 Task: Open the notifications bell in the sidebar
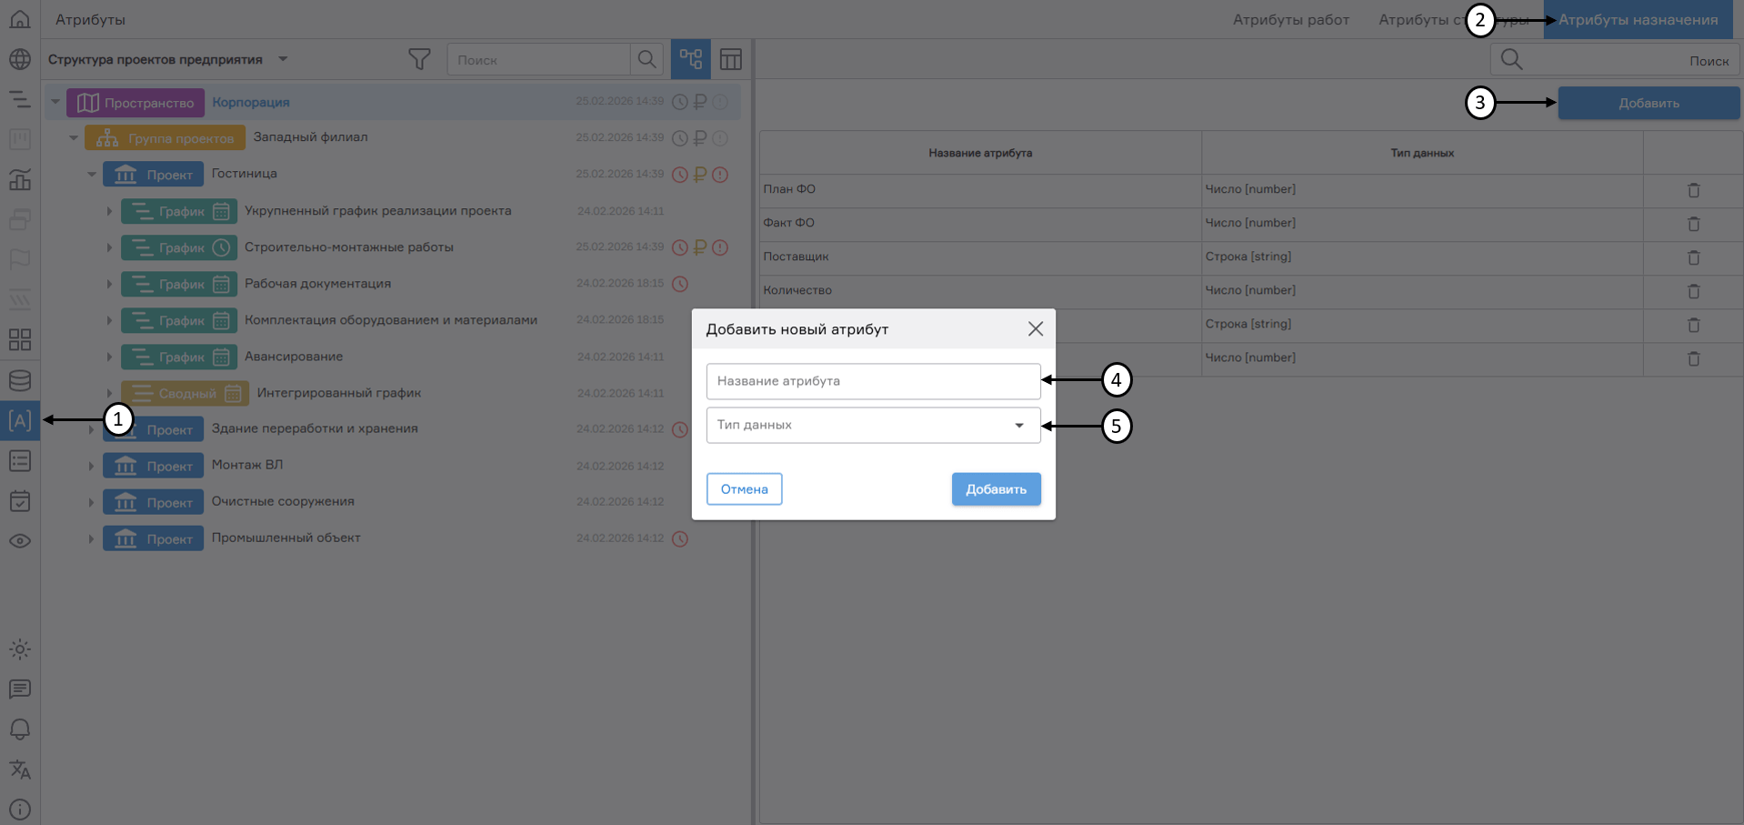click(19, 729)
